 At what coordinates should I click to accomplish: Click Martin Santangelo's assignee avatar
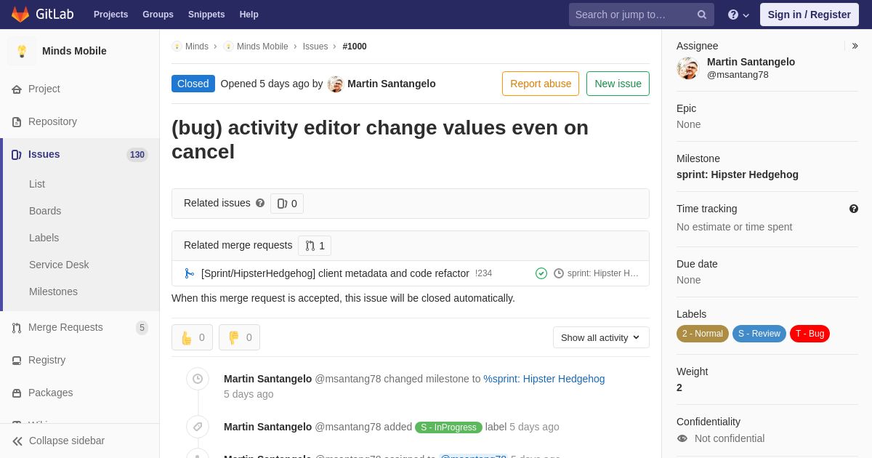687,68
